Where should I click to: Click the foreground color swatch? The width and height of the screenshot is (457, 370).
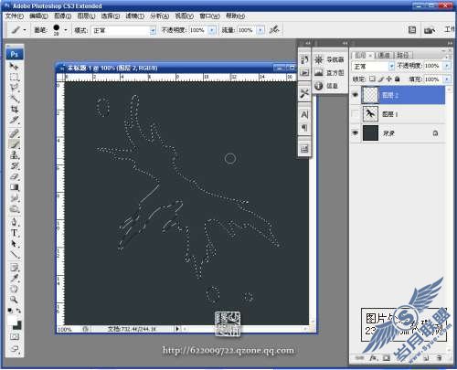click(x=12, y=321)
